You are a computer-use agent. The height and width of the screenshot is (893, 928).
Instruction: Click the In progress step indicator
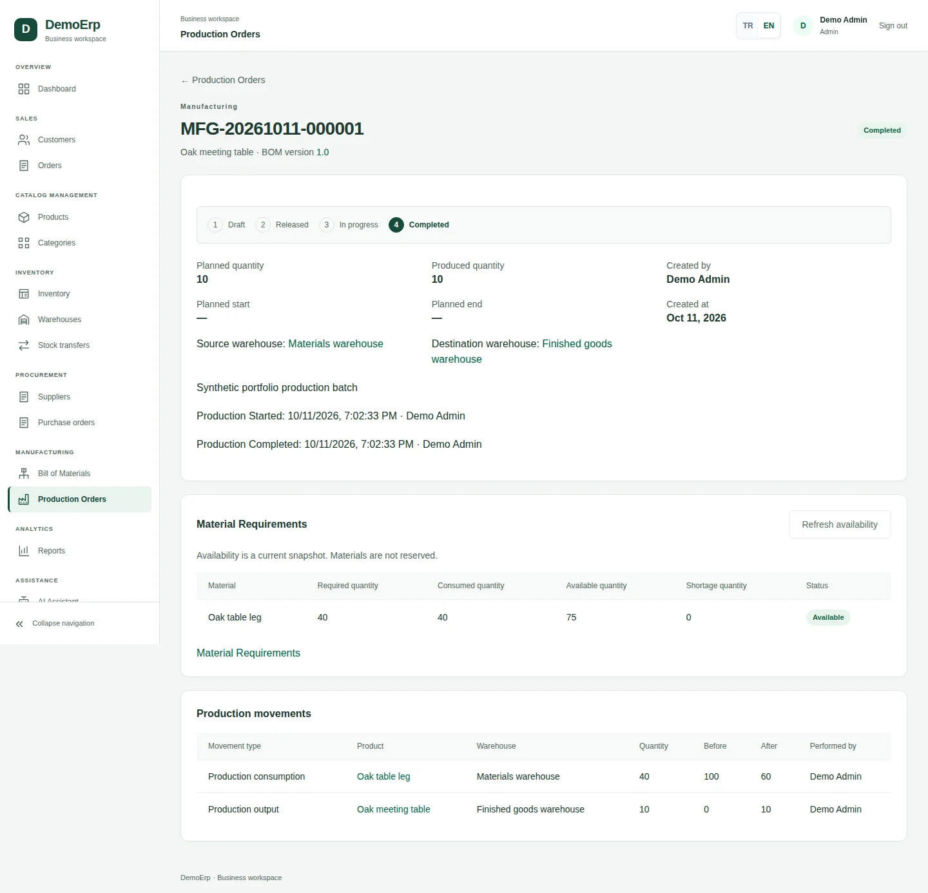pos(349,225)
